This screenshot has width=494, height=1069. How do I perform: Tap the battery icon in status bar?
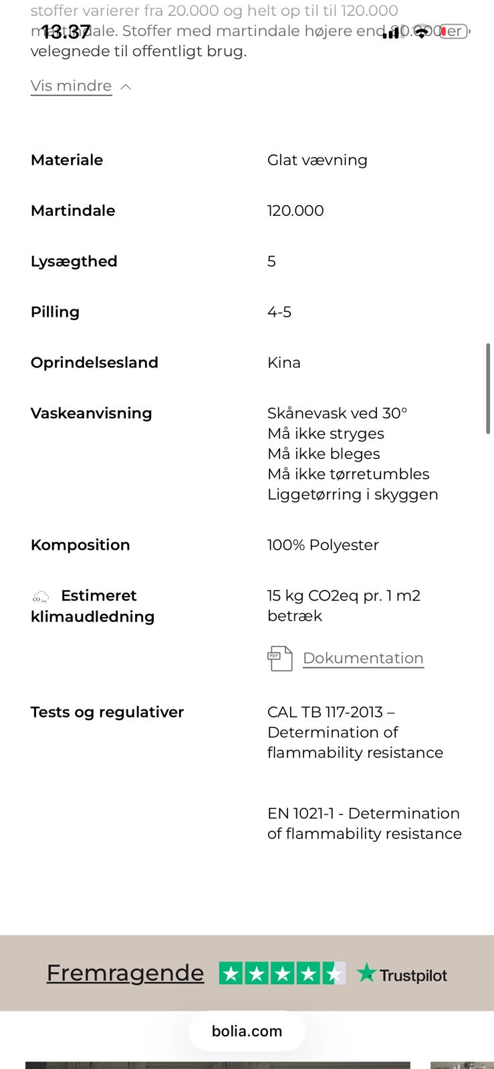pyautogui.click(x=454, y=31)
